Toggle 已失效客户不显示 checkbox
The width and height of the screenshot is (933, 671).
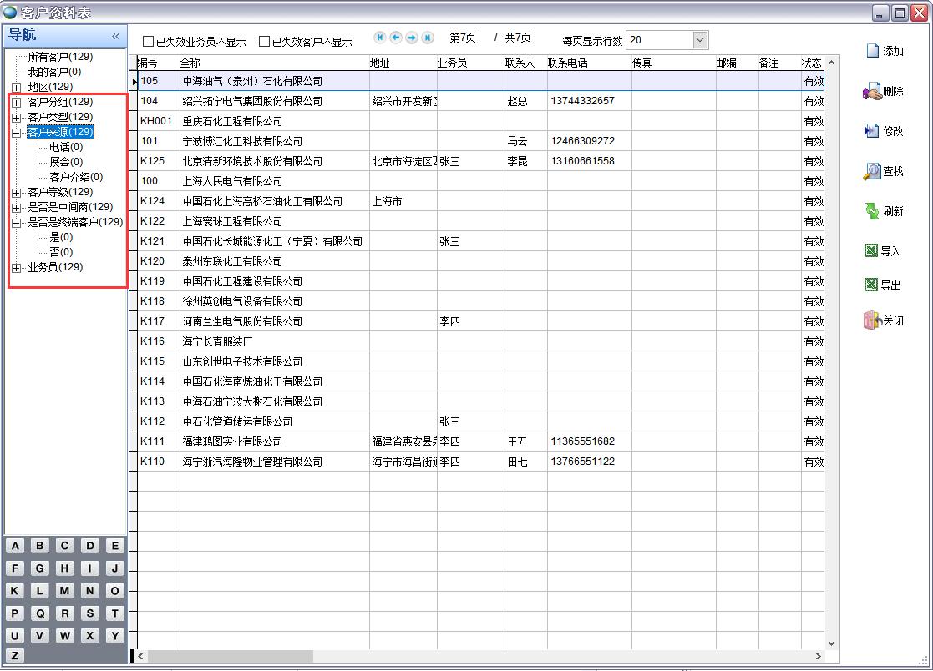pyautogui.click(x=265, y=42)
